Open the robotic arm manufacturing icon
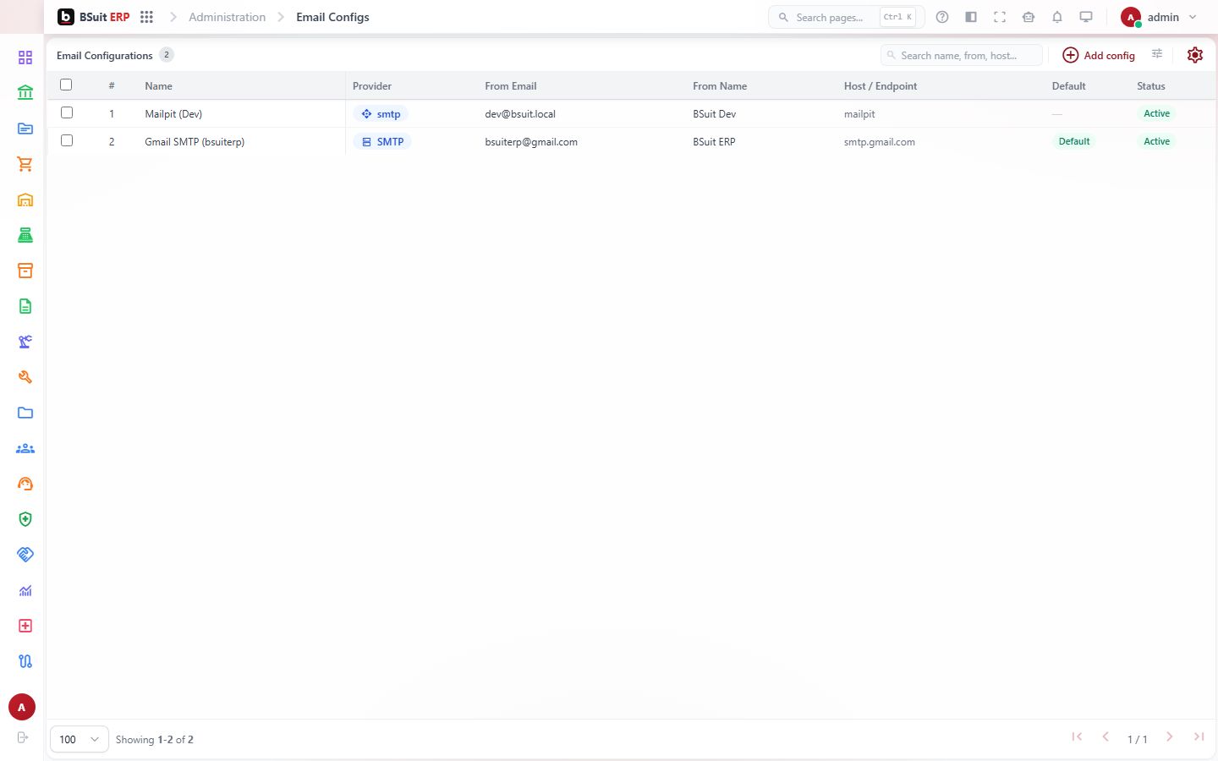 (25, 342)
